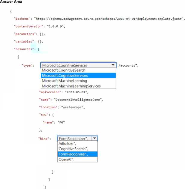Click "DocumentIntelligenceDemo" value

(78, 100)
